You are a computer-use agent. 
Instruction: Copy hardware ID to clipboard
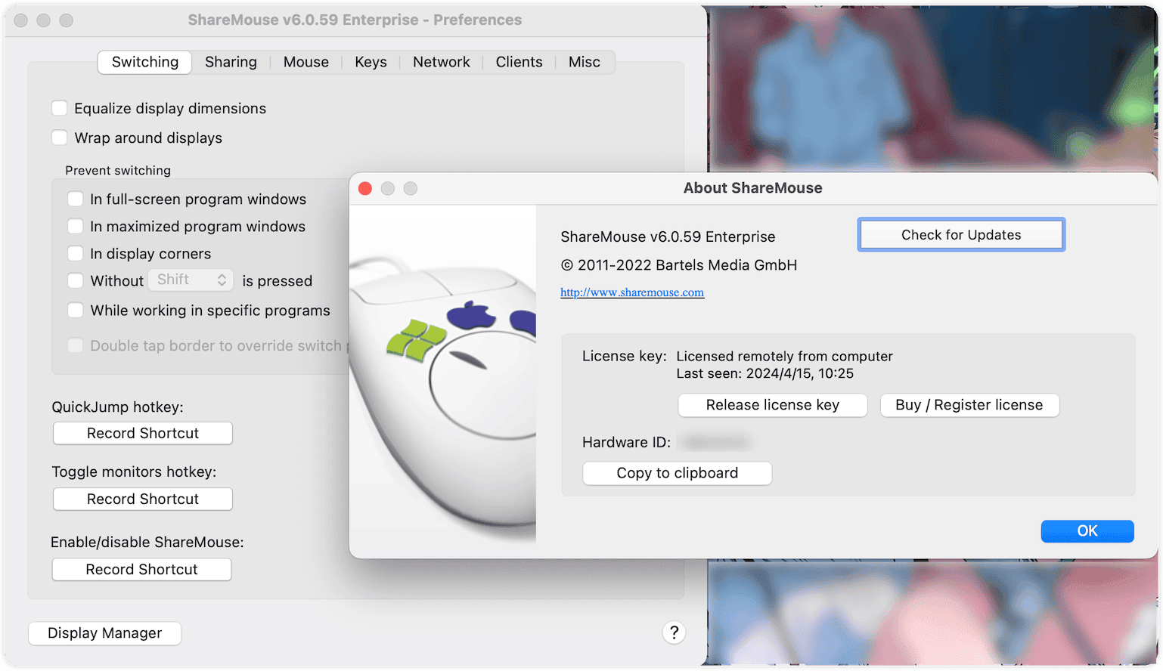coord(677,473)
